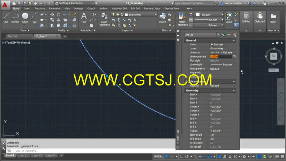The height and width of the screenshot is (161, 286).
Task: Open the door swing layer dropdown
Action: click(156, 15)
